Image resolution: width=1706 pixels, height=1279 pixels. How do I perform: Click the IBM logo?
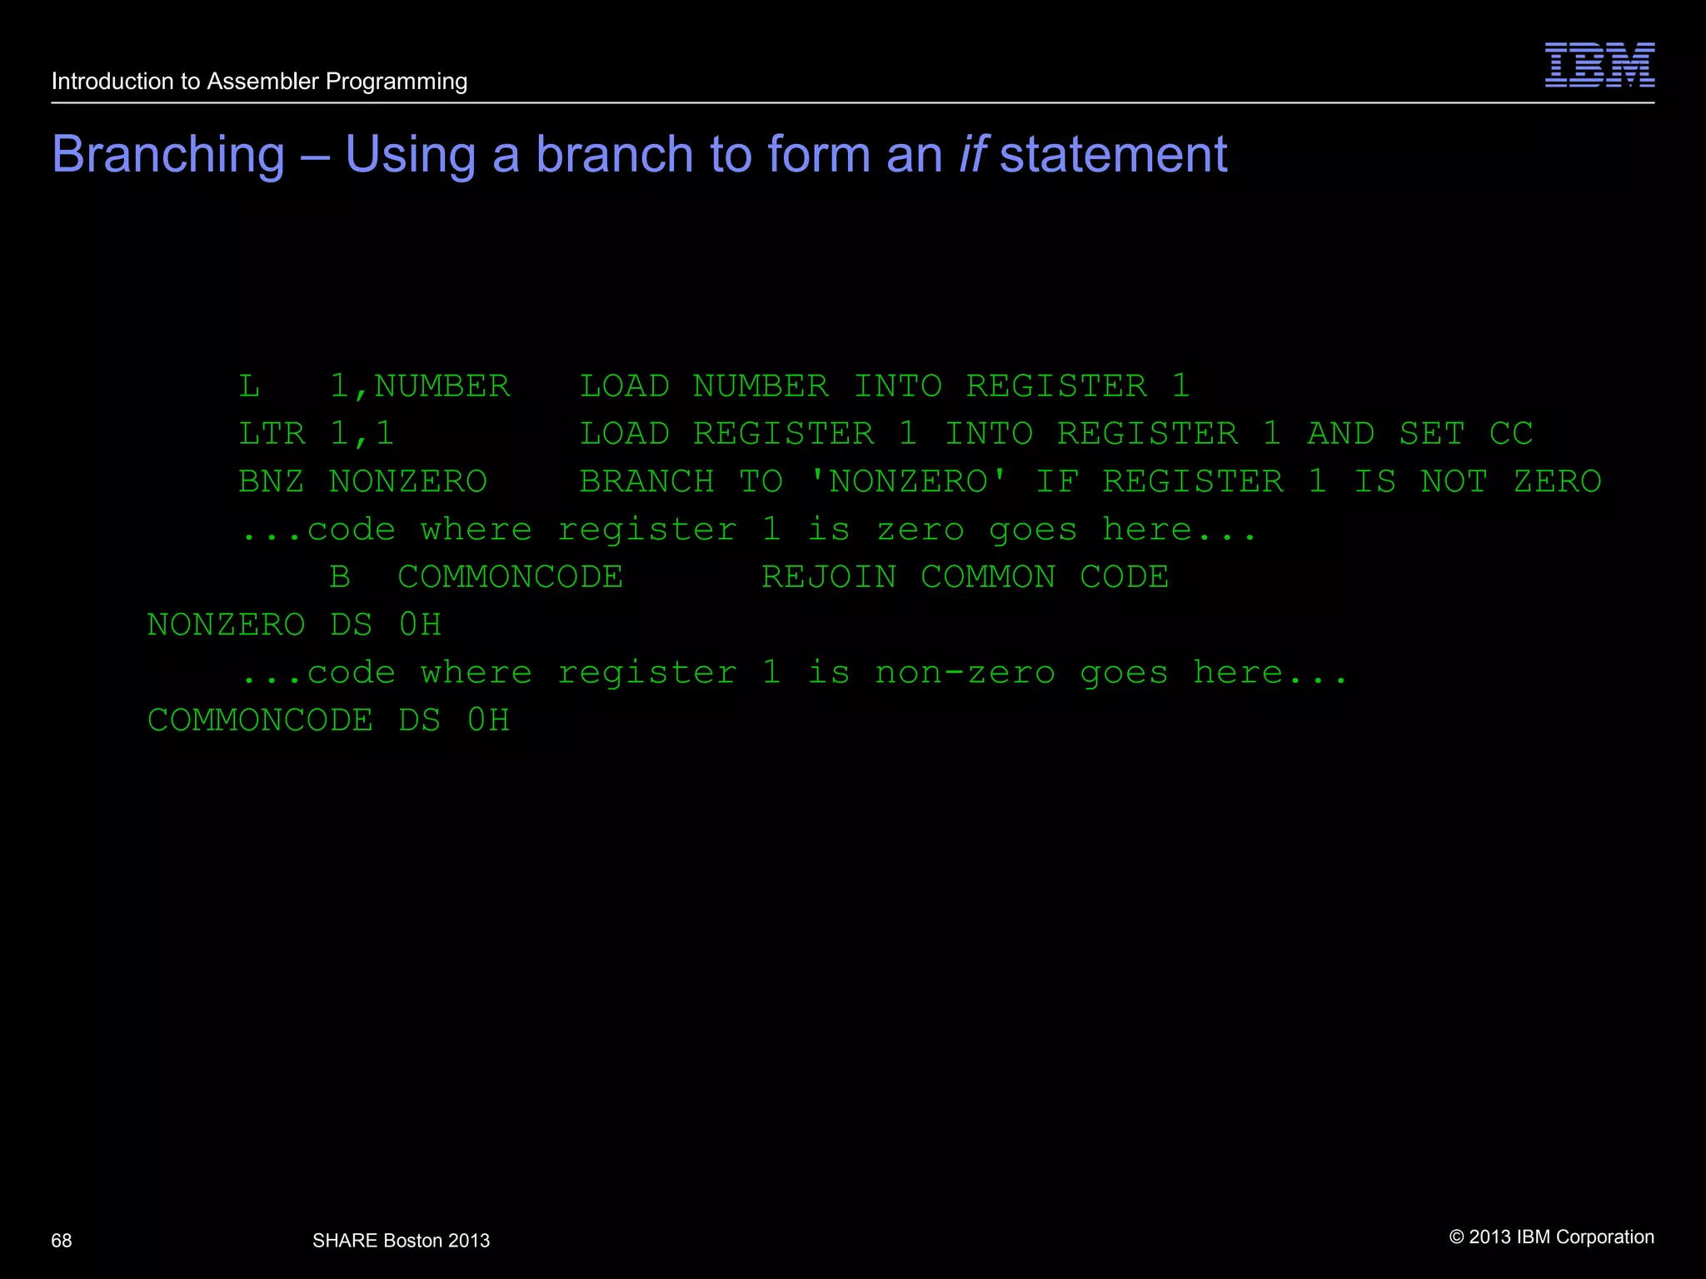click(x=1599, y=65)
